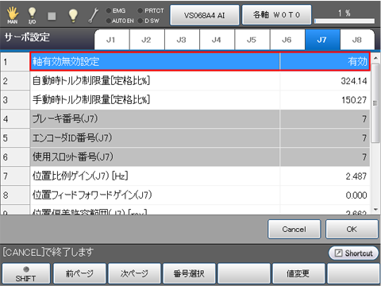Switch to the J3 axis tab
Screen dimensions: 381x286
click(182, 40)
